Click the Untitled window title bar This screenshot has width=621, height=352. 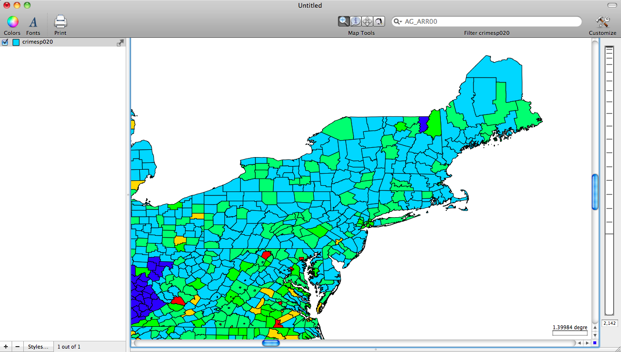[309, 5]
